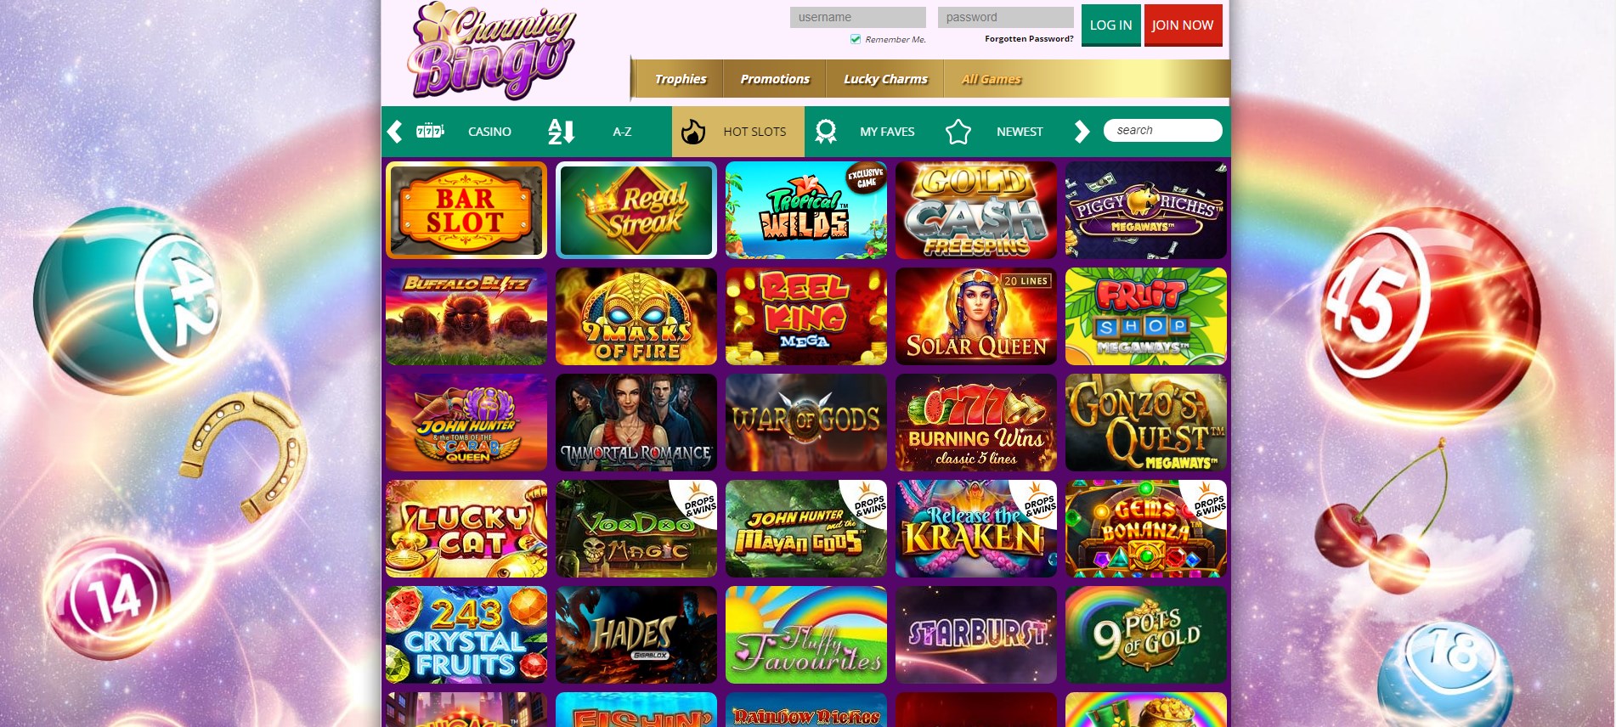Viewport: 1616px width, 727px height.
Task: Click the game search box
Action: tap(1162, 130)
